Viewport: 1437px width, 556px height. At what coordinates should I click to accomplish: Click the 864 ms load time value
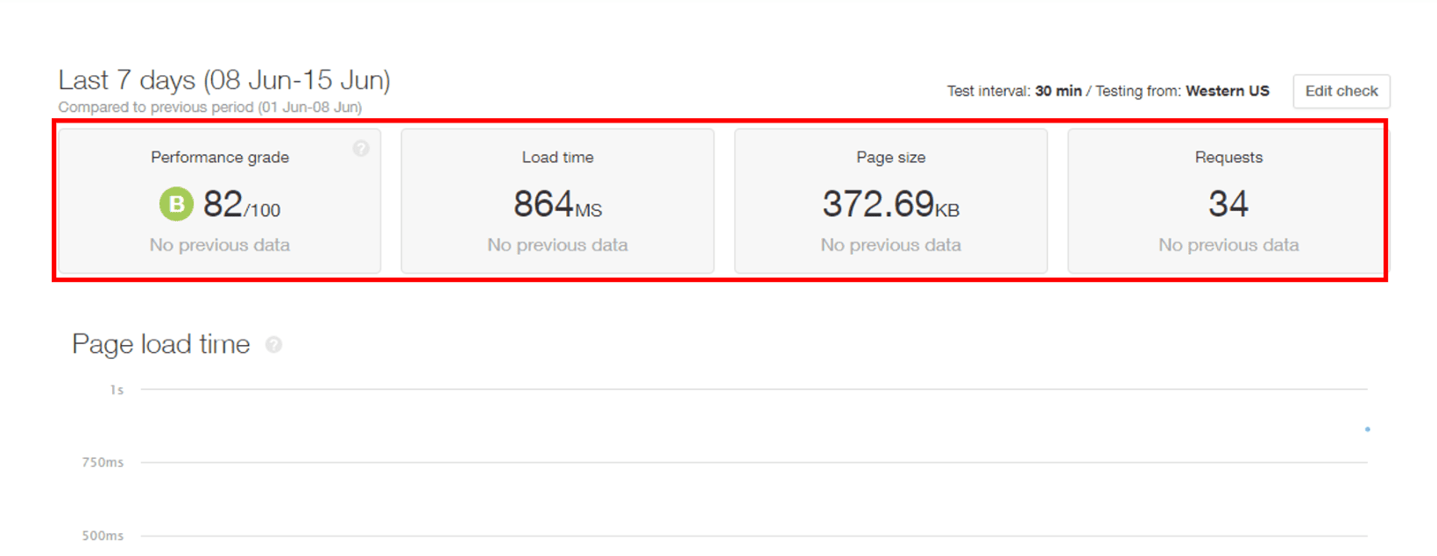tap(557, 205)
